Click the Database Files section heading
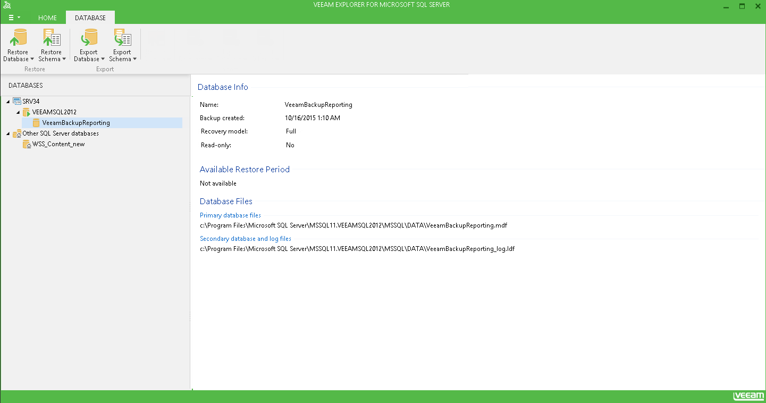The width and height of the screenshot is (766, 403). (x=226, y=201)
